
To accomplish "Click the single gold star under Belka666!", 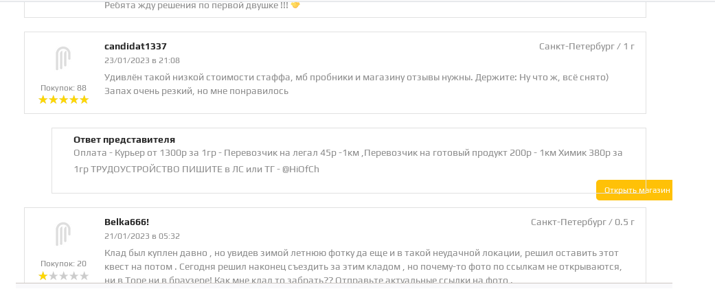I will click(x=43, y=276).
